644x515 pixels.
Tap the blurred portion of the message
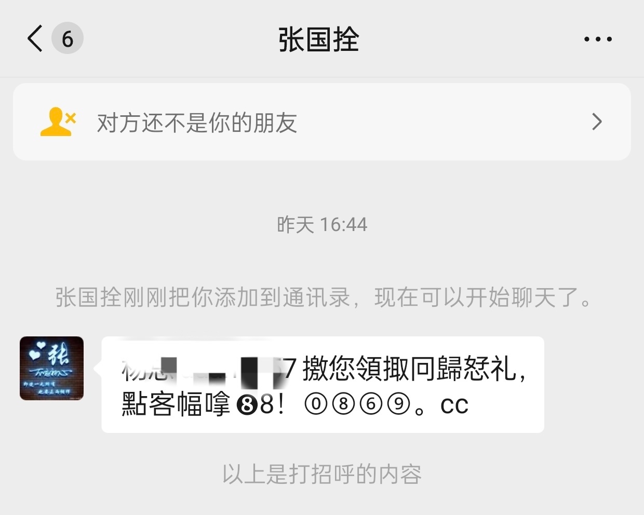tap(203, 369)
